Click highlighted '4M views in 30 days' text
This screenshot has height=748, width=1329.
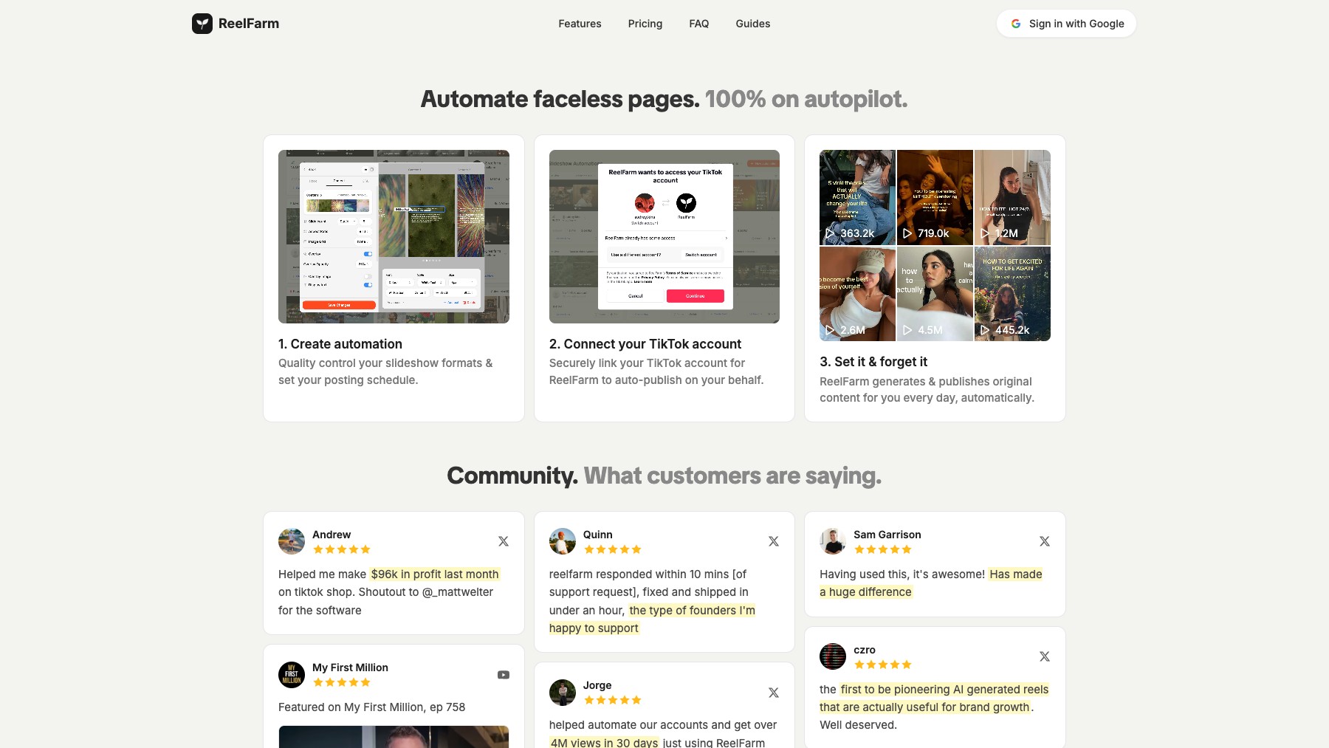[604, 742]
